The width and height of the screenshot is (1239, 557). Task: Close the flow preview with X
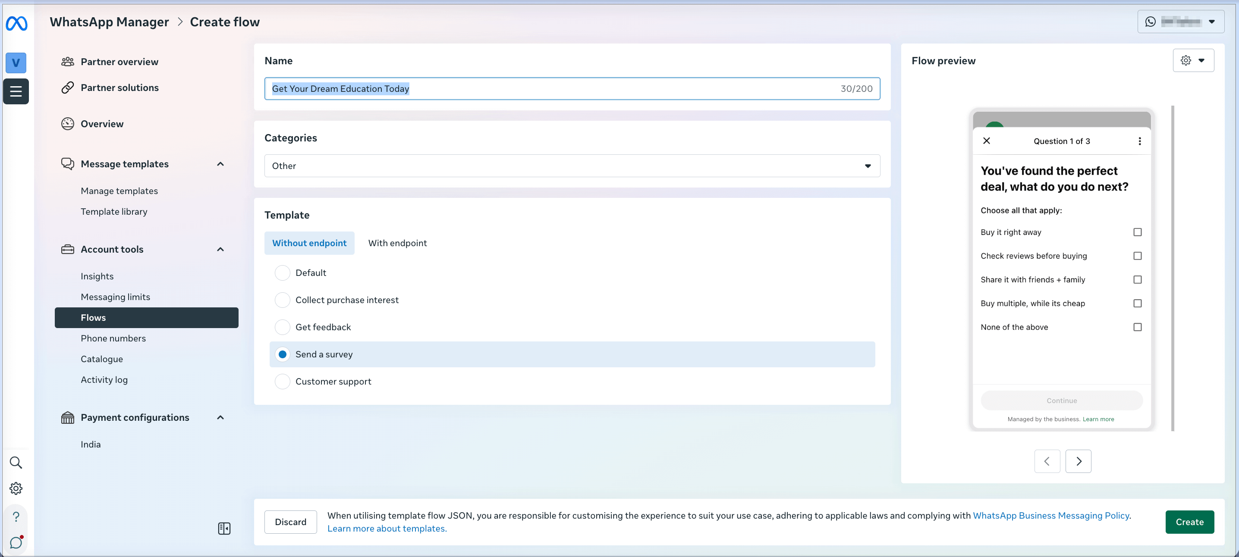(987, 141)
